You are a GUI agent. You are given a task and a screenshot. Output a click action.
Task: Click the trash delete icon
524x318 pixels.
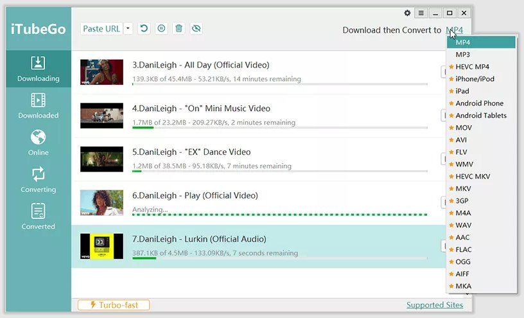coord(179,28)
